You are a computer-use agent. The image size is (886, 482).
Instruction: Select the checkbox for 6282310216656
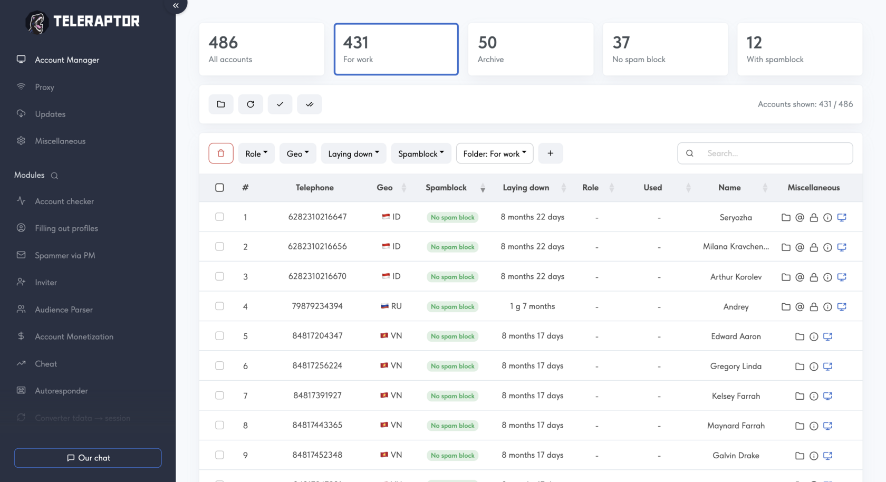click(x=220, y=246)
